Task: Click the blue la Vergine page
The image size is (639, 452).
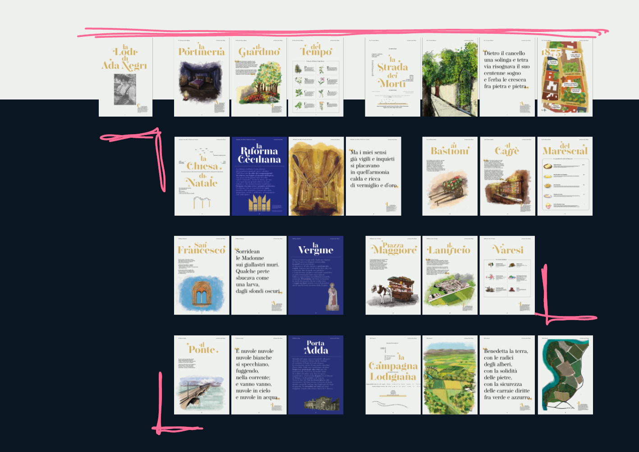Action: tap(316, 275)
